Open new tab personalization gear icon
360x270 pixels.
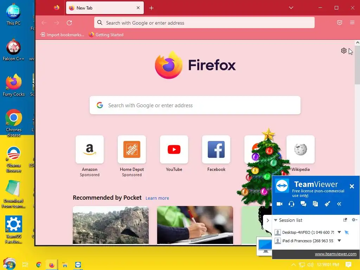[x=344, y=51]
